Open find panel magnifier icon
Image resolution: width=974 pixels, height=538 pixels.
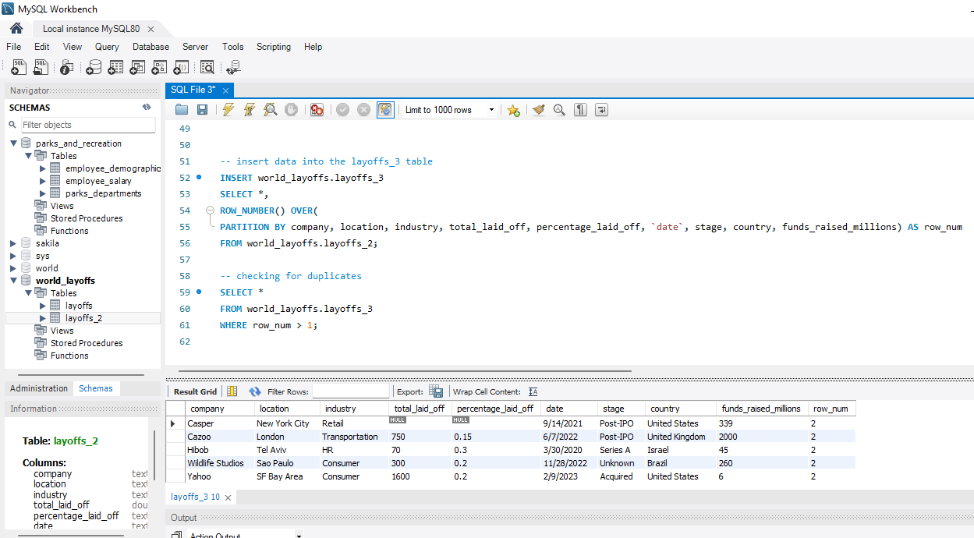(x=559, y=110)
